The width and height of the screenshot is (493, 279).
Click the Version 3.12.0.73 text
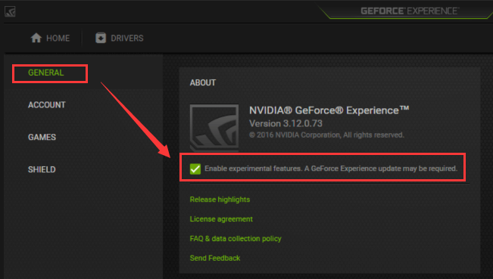coord(286,124)
